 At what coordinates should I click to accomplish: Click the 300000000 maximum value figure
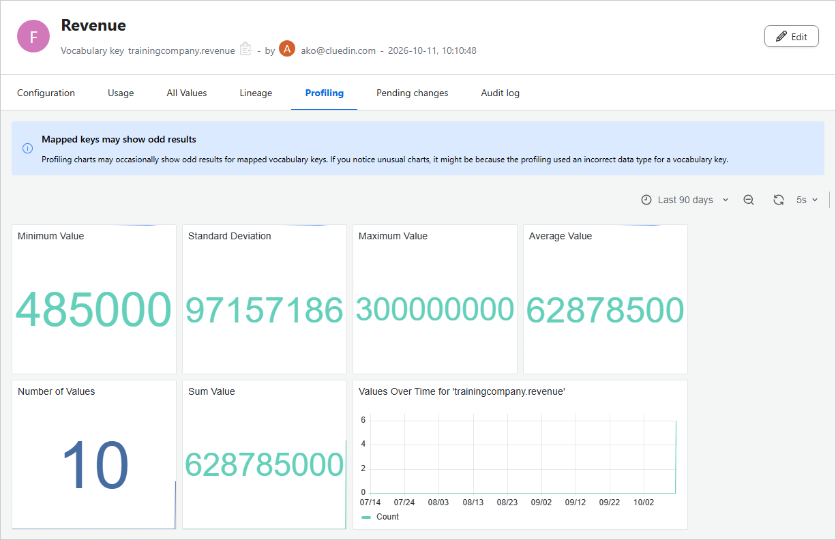[x=435, y=310]
